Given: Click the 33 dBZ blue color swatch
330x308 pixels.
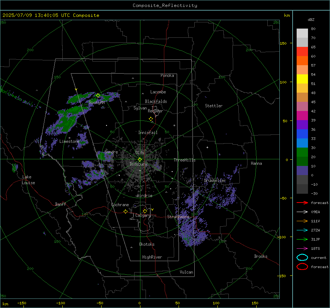Looking at the screenshot, I should coord(302,134).
